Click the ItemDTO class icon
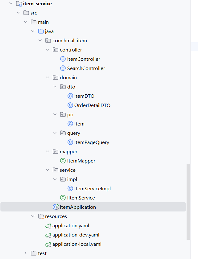 coord(70,96)
